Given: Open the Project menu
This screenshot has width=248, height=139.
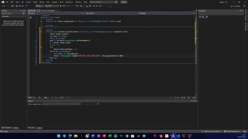Looking at the screenshot, I should click(28, 2).
